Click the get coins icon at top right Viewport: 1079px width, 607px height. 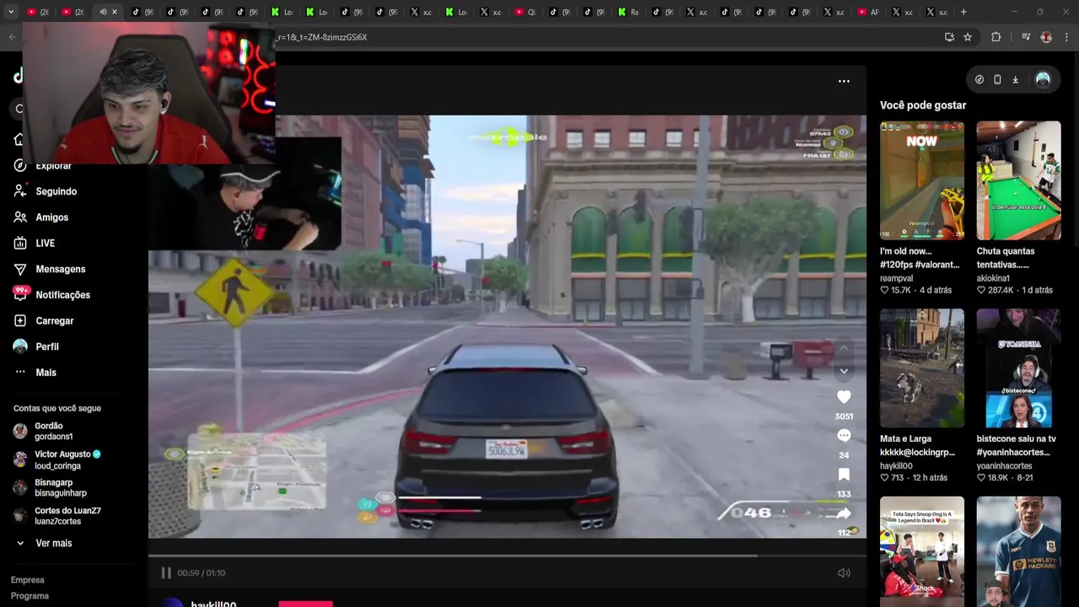(x=980, y=79)
